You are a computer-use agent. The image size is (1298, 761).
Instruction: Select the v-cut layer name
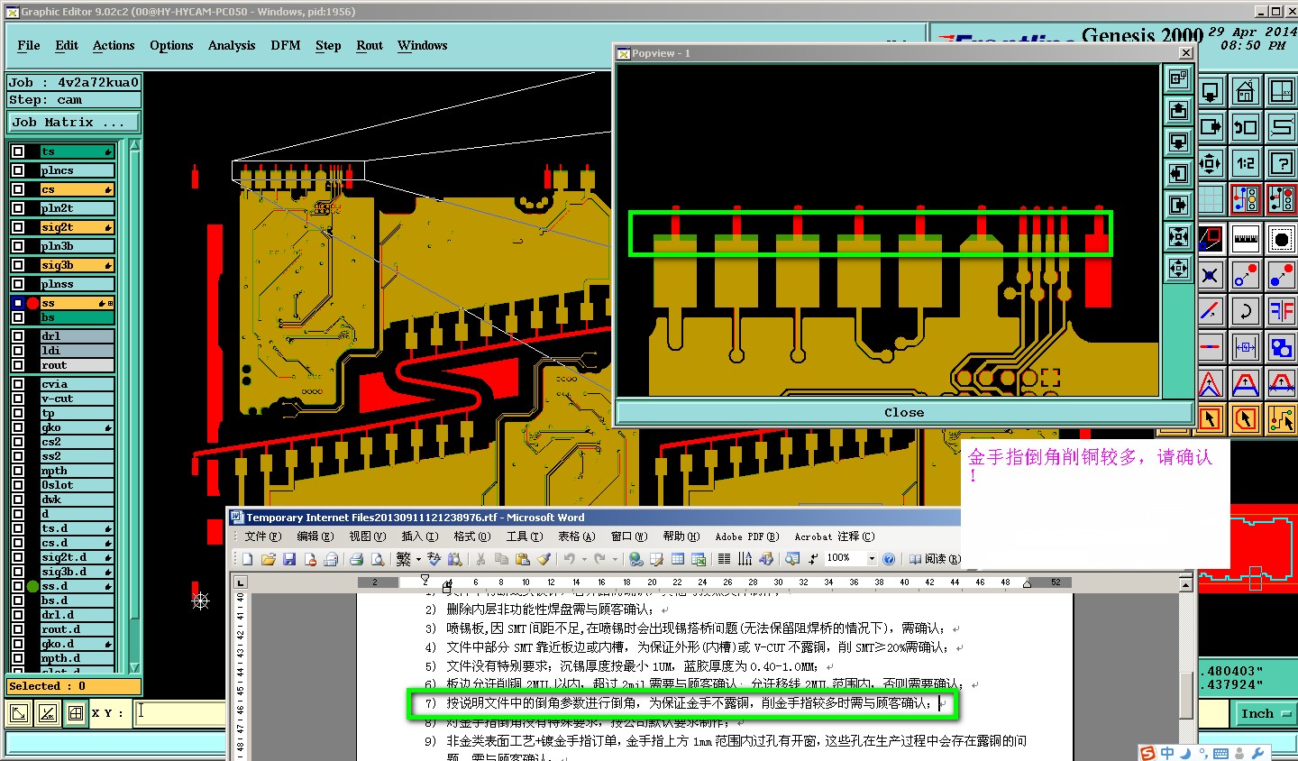click(77, 399)
